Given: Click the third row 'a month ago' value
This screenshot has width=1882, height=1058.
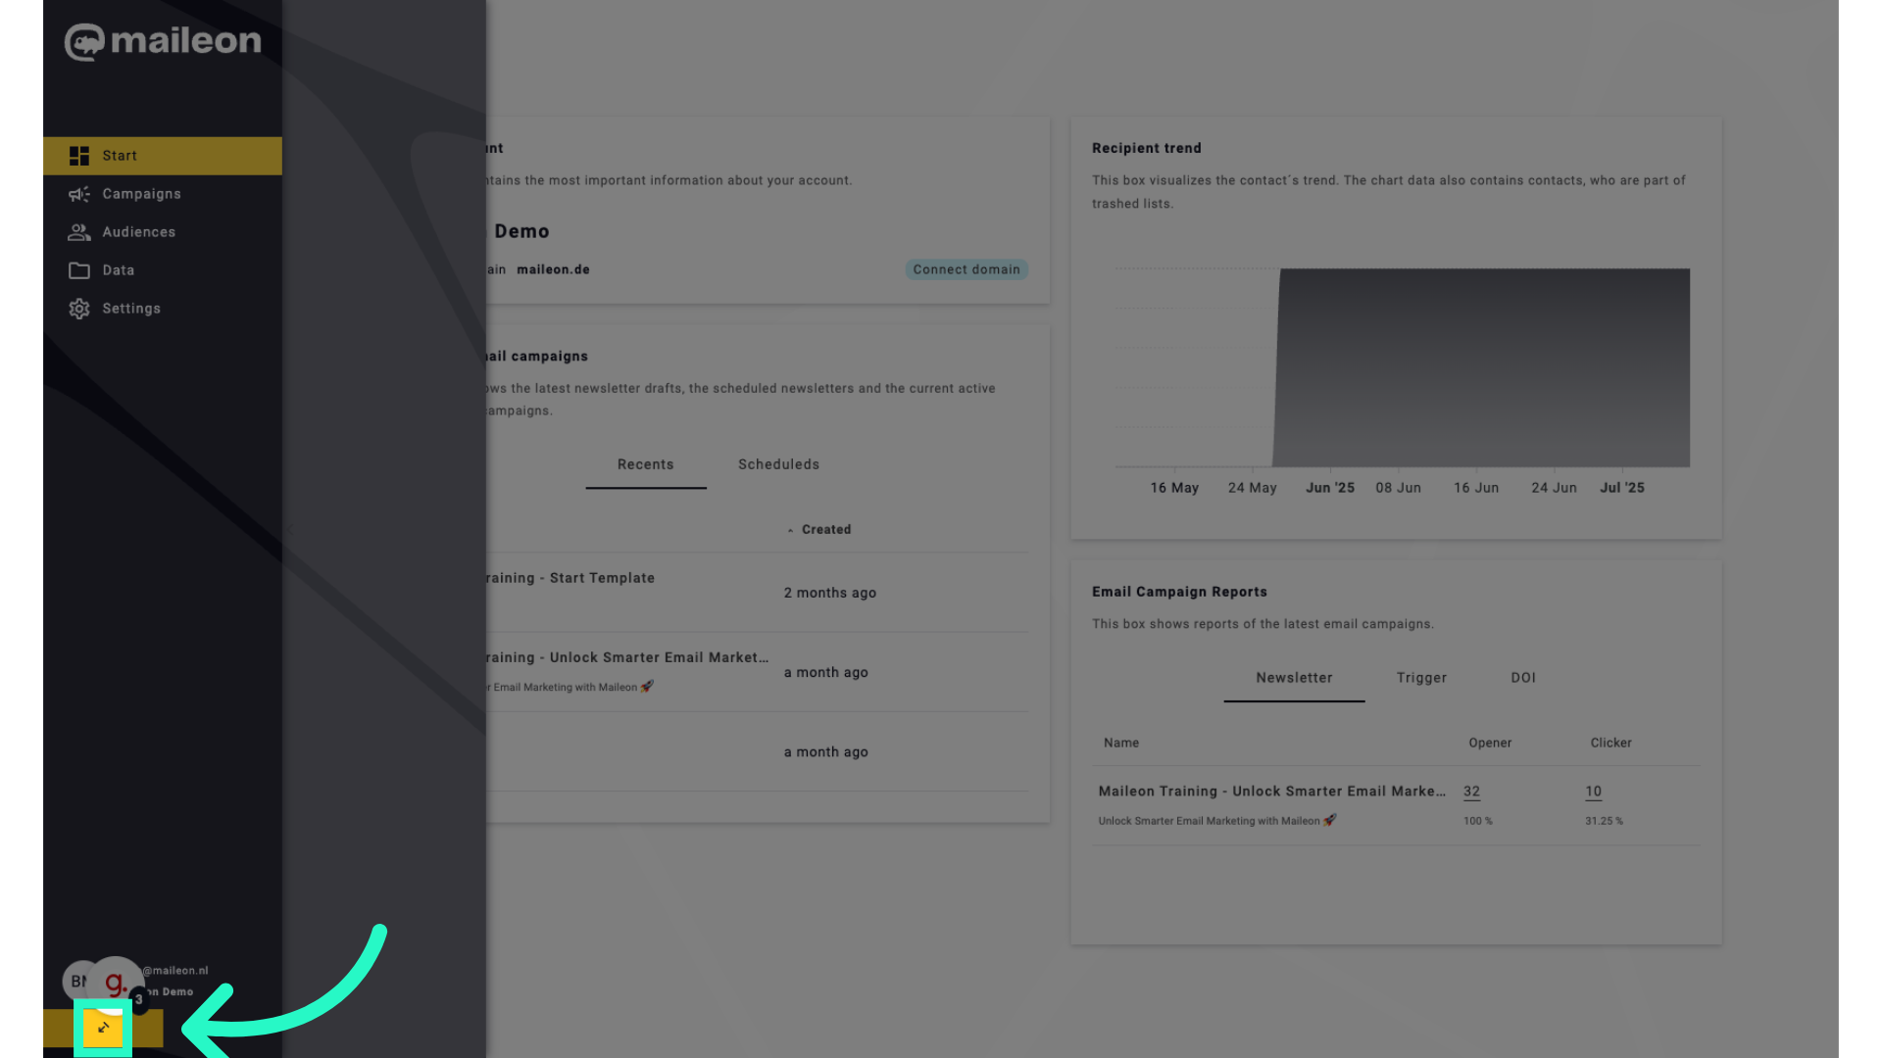Looking at the screenshot, I should coord(826,752).
